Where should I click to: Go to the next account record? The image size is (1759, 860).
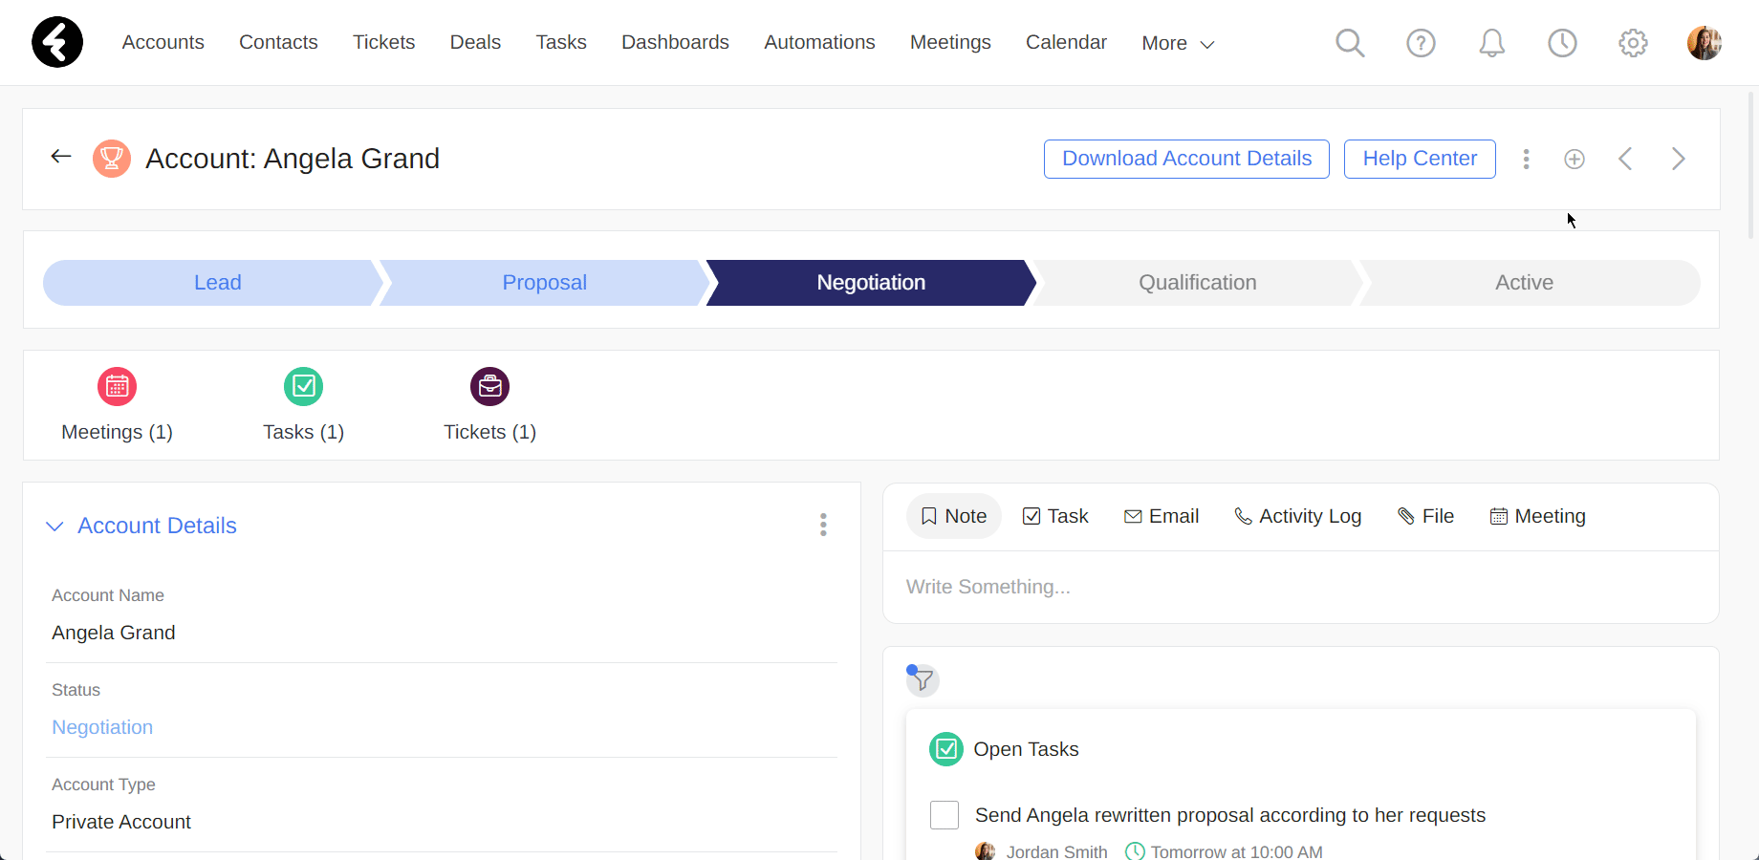[1678, 159]
